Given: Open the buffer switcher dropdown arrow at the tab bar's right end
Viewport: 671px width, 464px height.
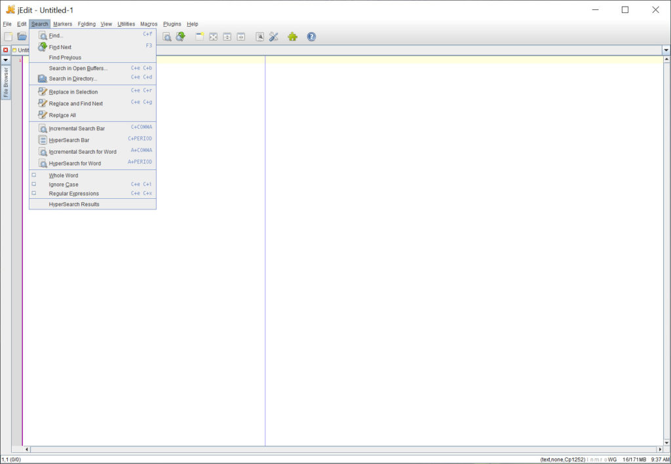Looking at the screenshot, I should click(666, 50).
